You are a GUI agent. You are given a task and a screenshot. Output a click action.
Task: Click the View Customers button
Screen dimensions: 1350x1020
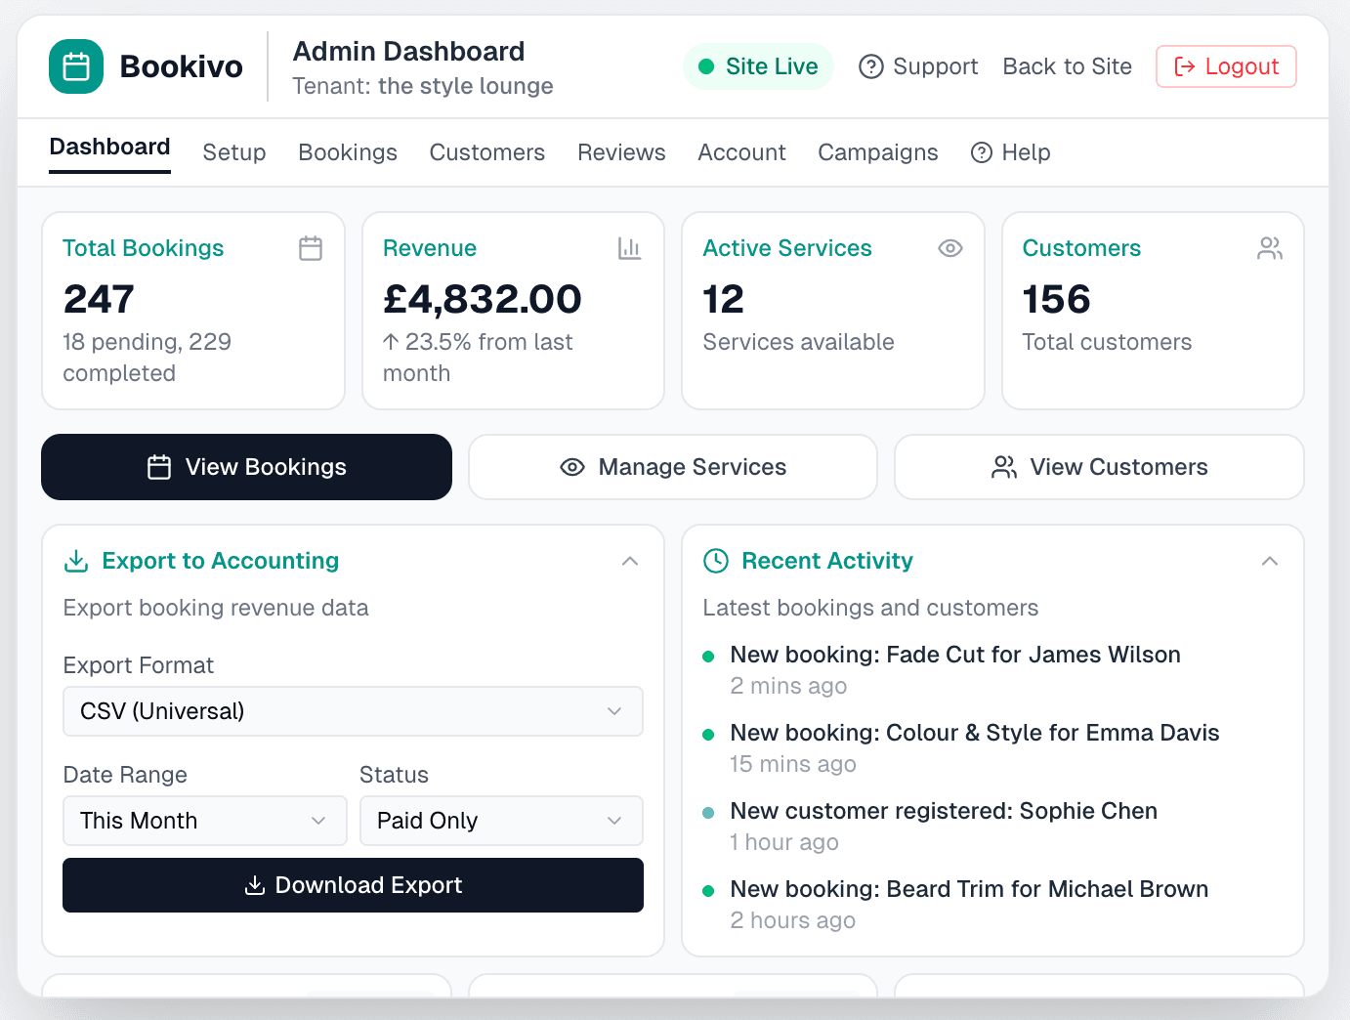(1098, 467)
